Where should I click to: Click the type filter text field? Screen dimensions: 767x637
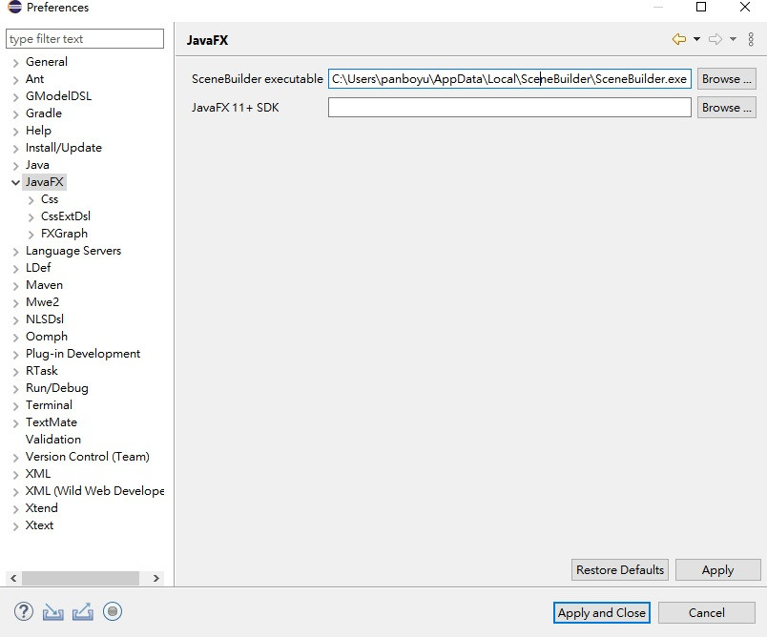point(85,39)
